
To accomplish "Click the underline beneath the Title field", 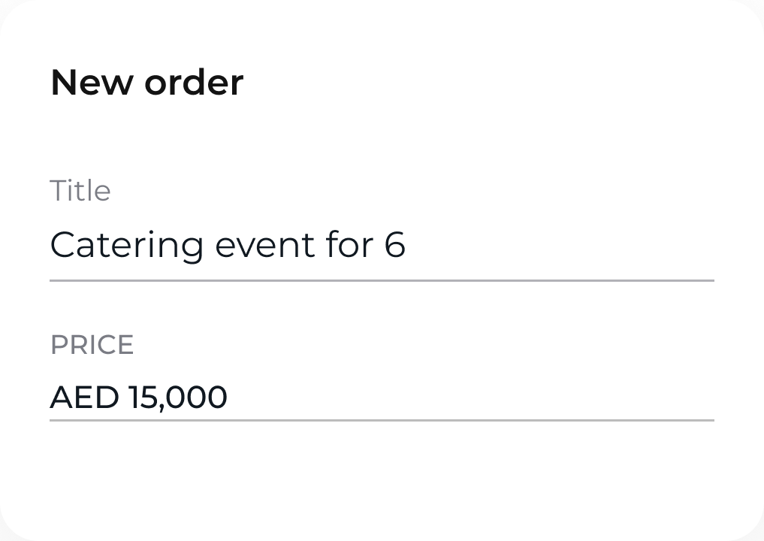I will [382, 280].
